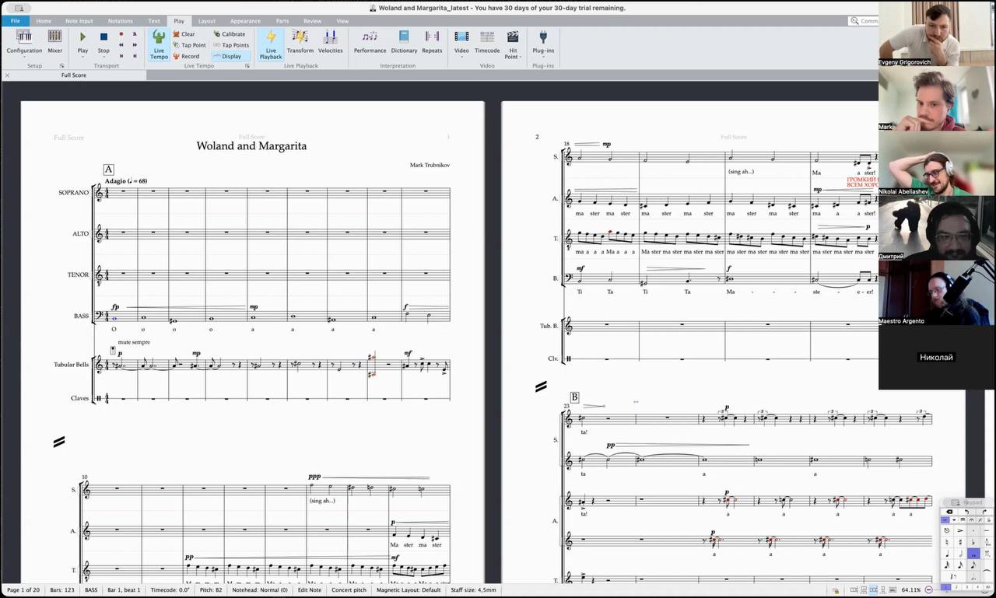Open the Layout ribbon tab
Screen dimensions: 996x598
[x=206, y=21]
